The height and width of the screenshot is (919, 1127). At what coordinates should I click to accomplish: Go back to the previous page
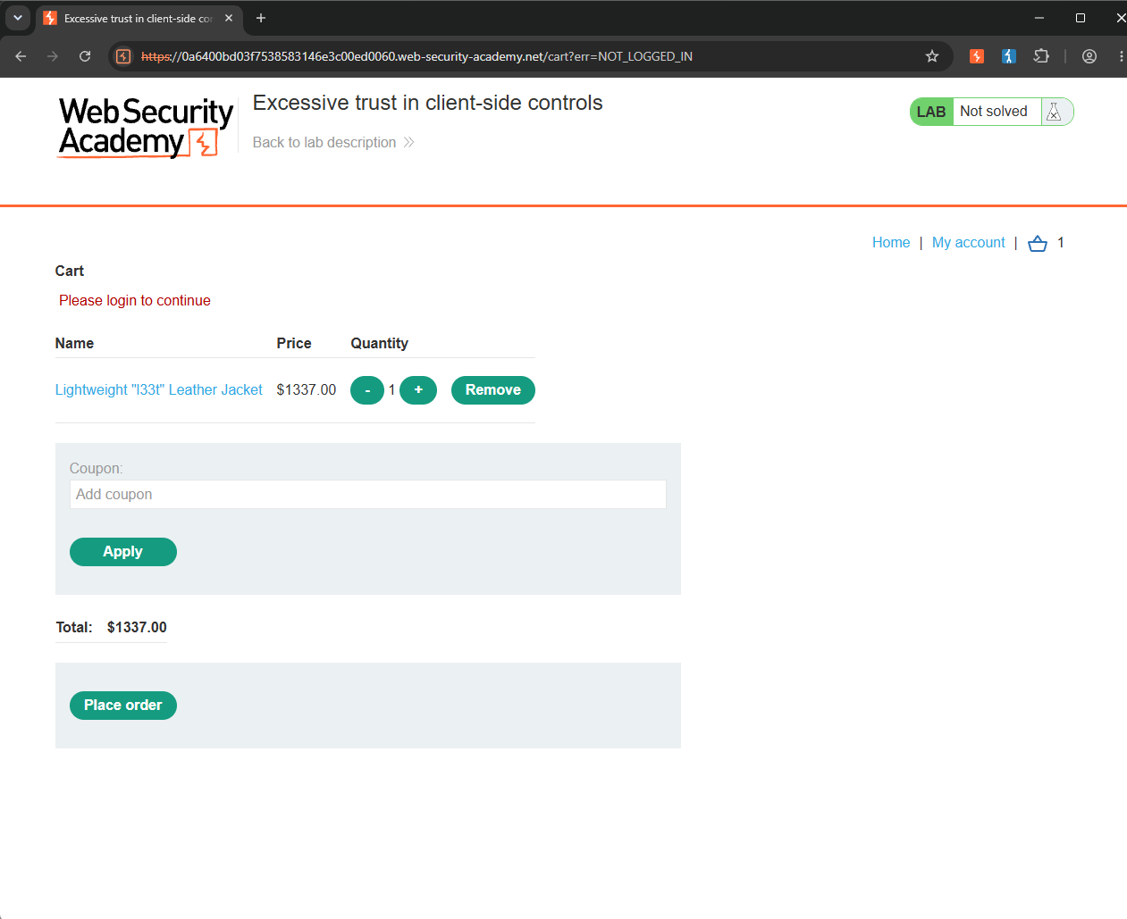(x=21, y=56)
